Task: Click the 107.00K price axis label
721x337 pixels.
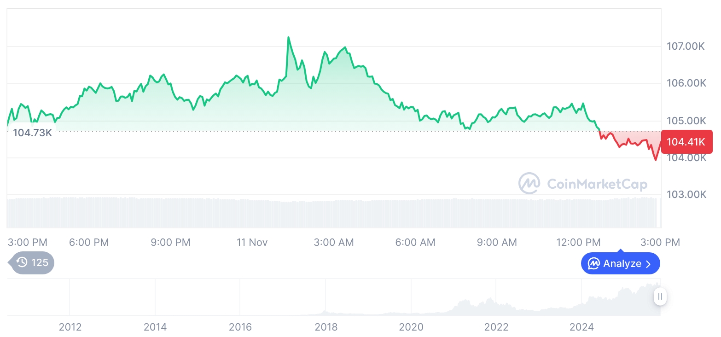Action: [686, 46]
